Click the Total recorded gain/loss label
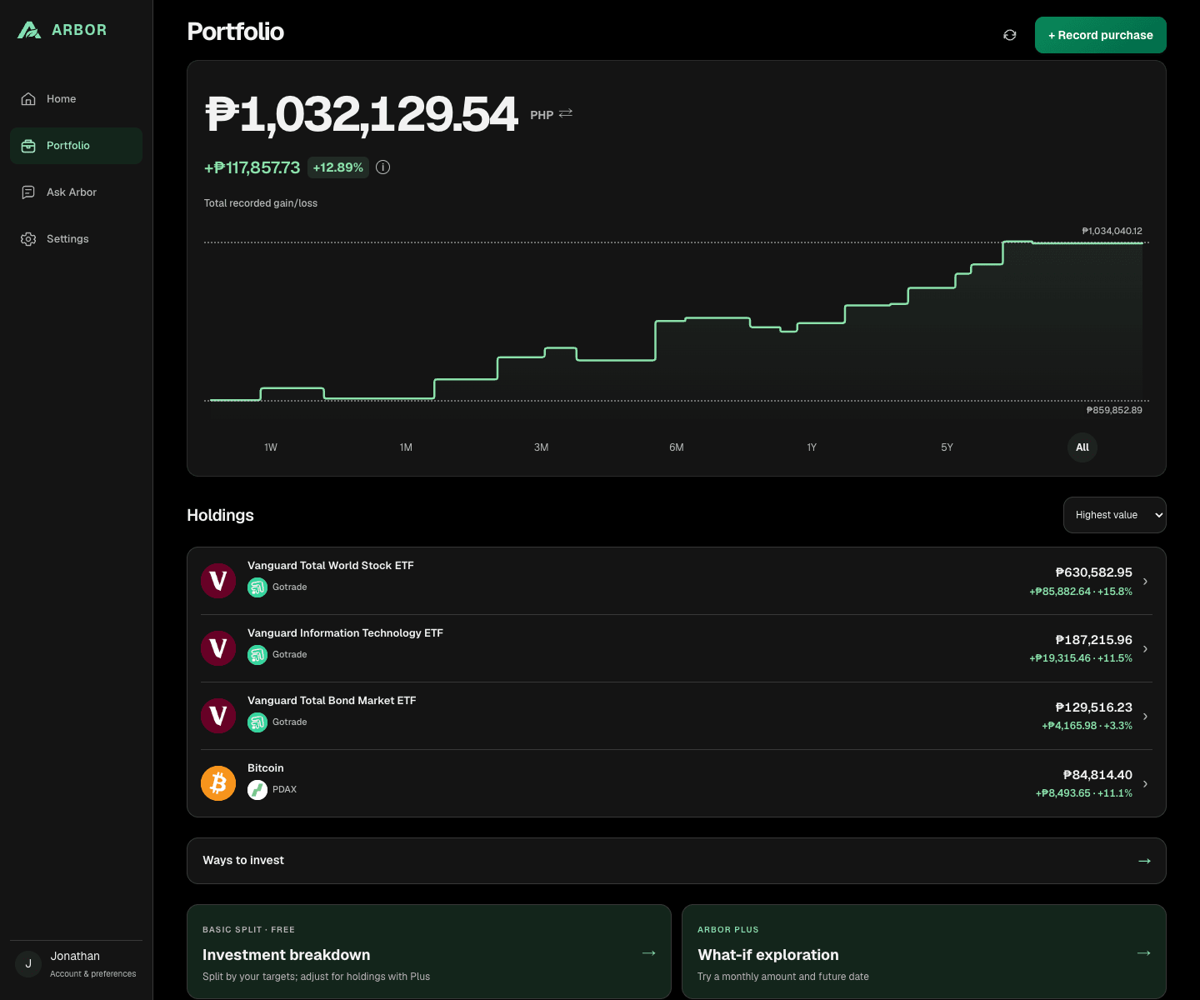The image size is (1200, 1000). [x=261, y=203]
